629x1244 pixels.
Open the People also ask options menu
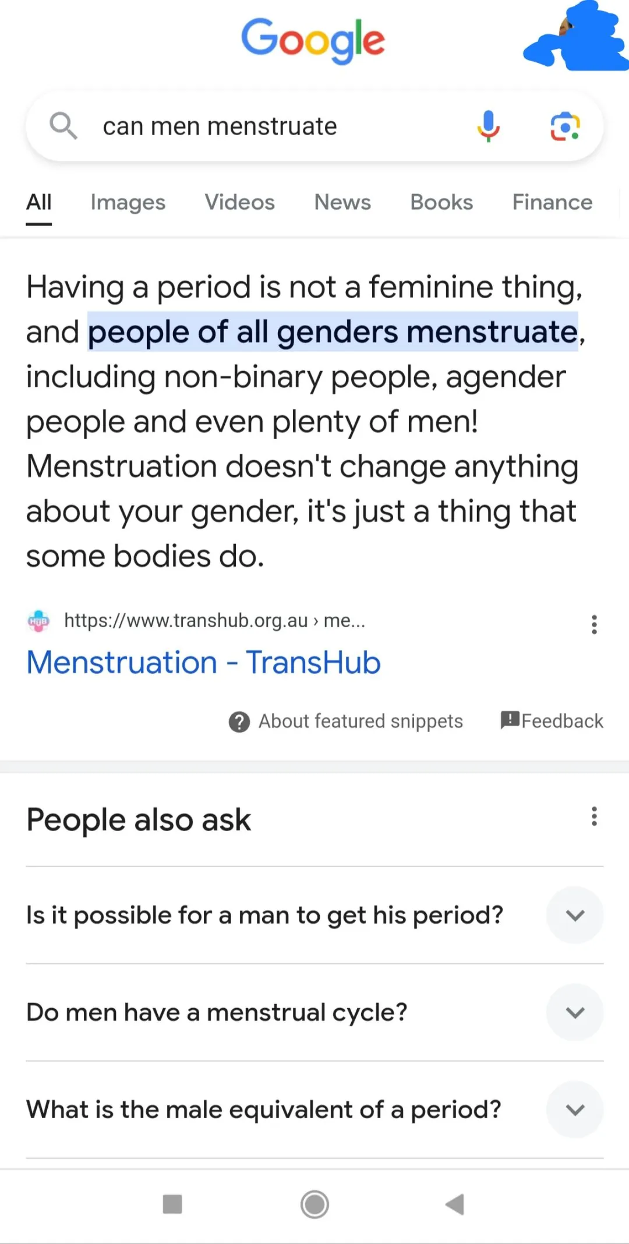click(594, 817)
